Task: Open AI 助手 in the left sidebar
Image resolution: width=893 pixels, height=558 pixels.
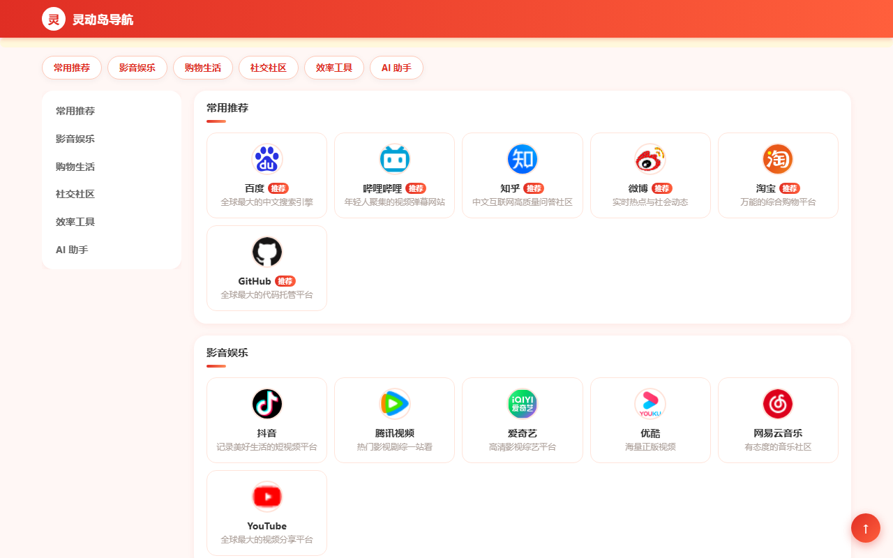Action: tap(112, 250)
